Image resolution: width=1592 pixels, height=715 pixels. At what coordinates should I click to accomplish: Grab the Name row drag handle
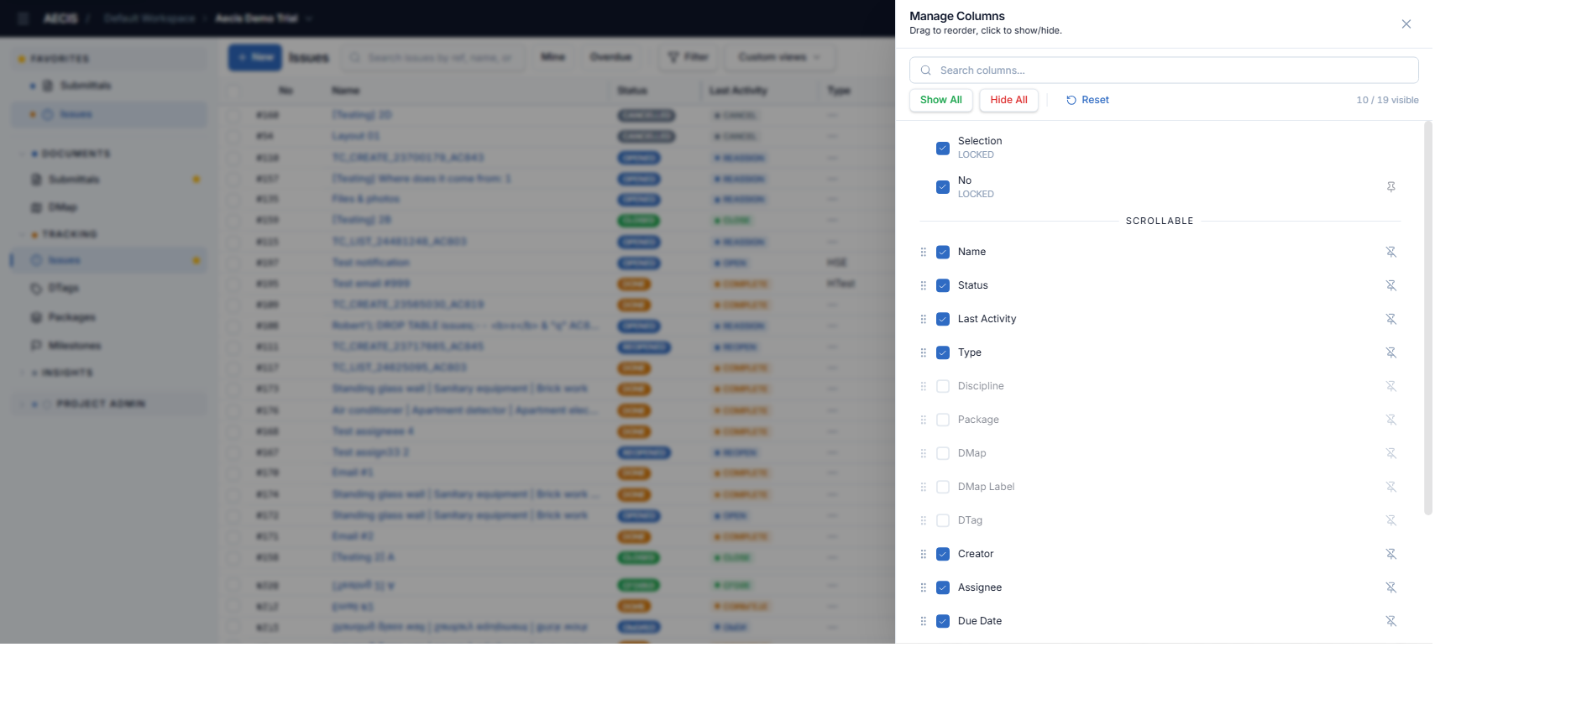(923, 252)
